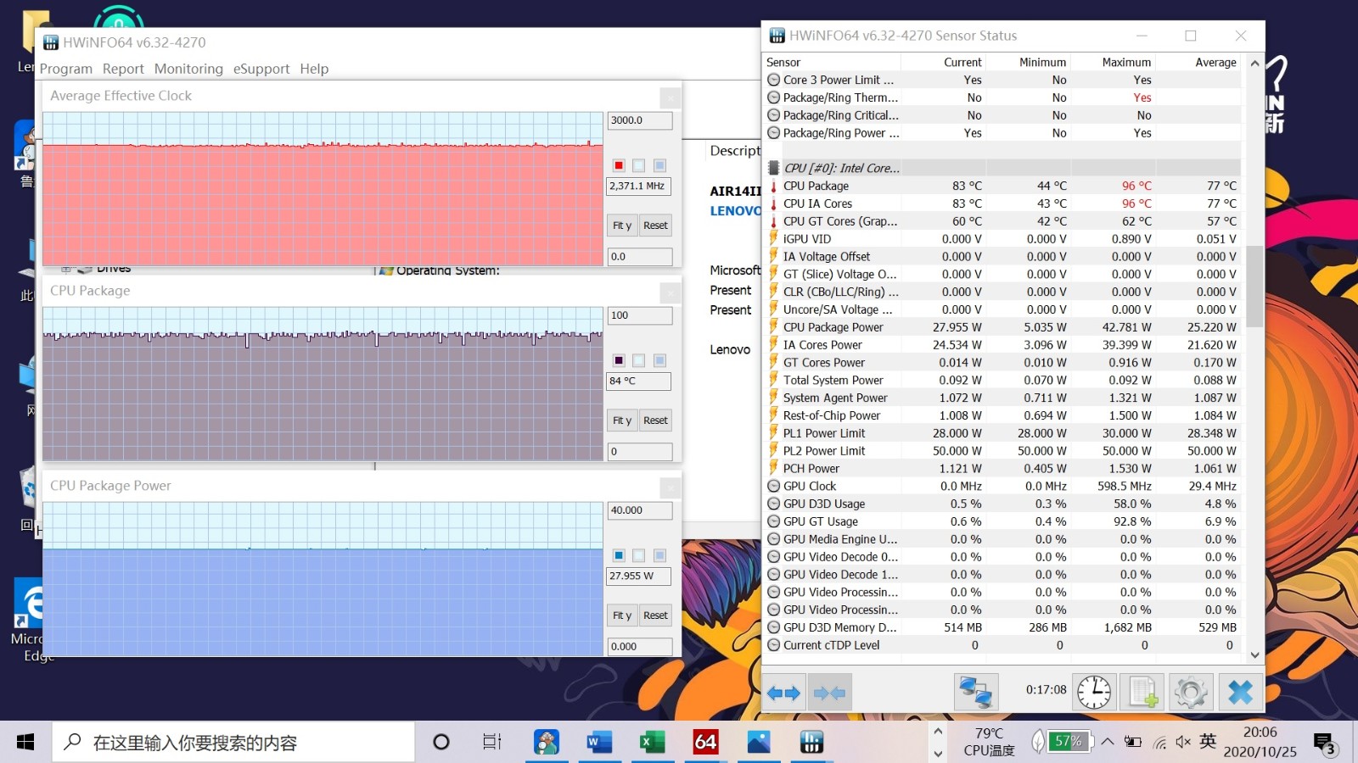Select the IA Cores Power sensor row

click(x=1002, y=345)
